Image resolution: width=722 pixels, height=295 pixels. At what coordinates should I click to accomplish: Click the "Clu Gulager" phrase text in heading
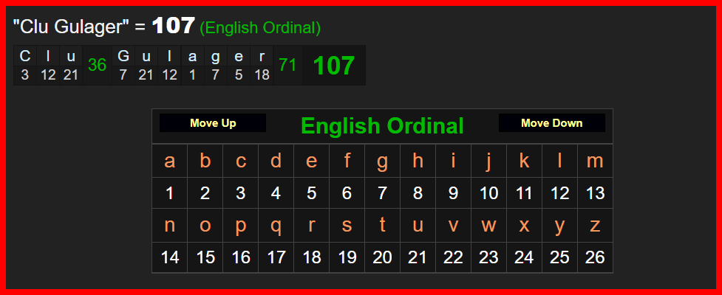coord(77,27)
